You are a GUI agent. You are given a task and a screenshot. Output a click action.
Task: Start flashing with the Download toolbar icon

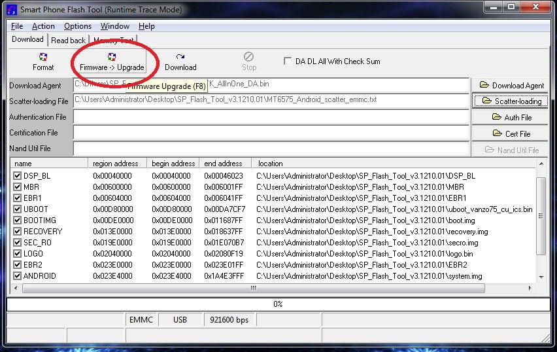pyautogui.click(x=180, y=62)
